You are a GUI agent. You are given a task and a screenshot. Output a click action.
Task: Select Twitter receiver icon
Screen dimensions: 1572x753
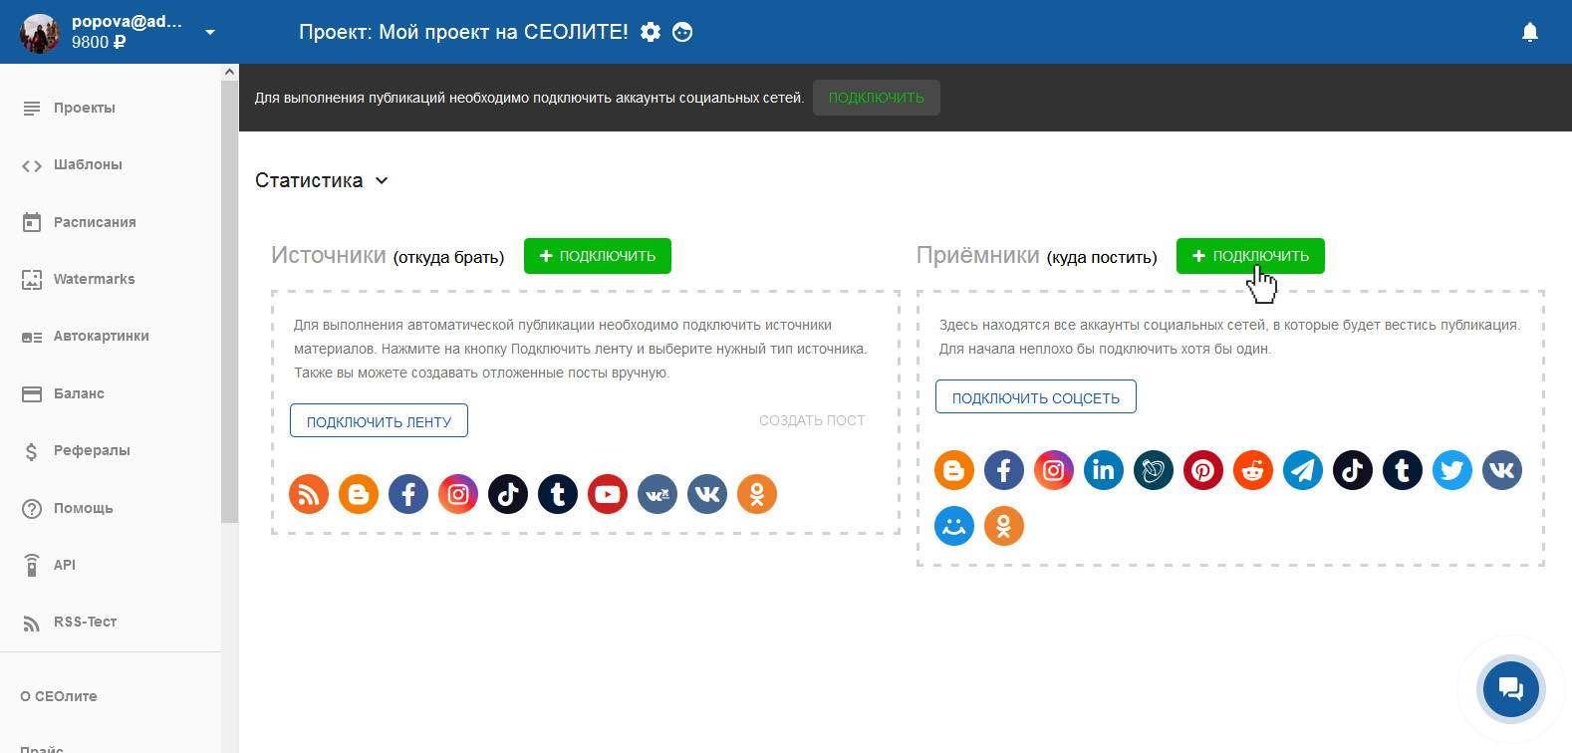coord(1452,470)
